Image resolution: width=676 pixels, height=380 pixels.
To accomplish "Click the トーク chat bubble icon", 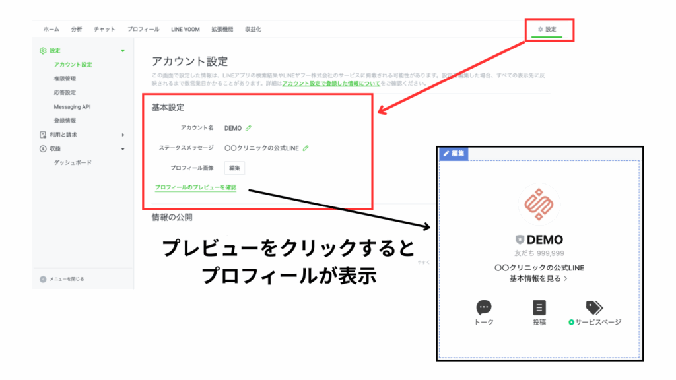I will [x=484, y=307].
